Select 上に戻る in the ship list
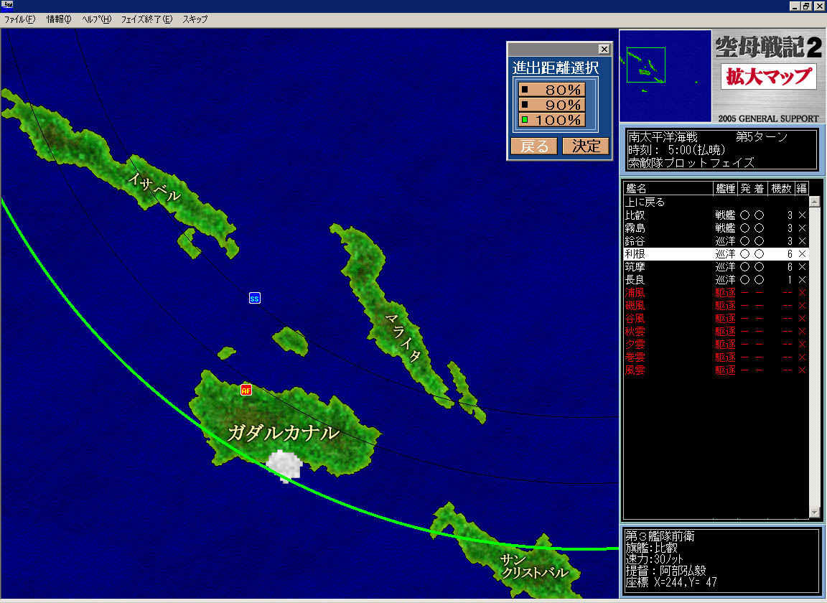The width and height of the screenshot is (827, 603). pos(716,202)
